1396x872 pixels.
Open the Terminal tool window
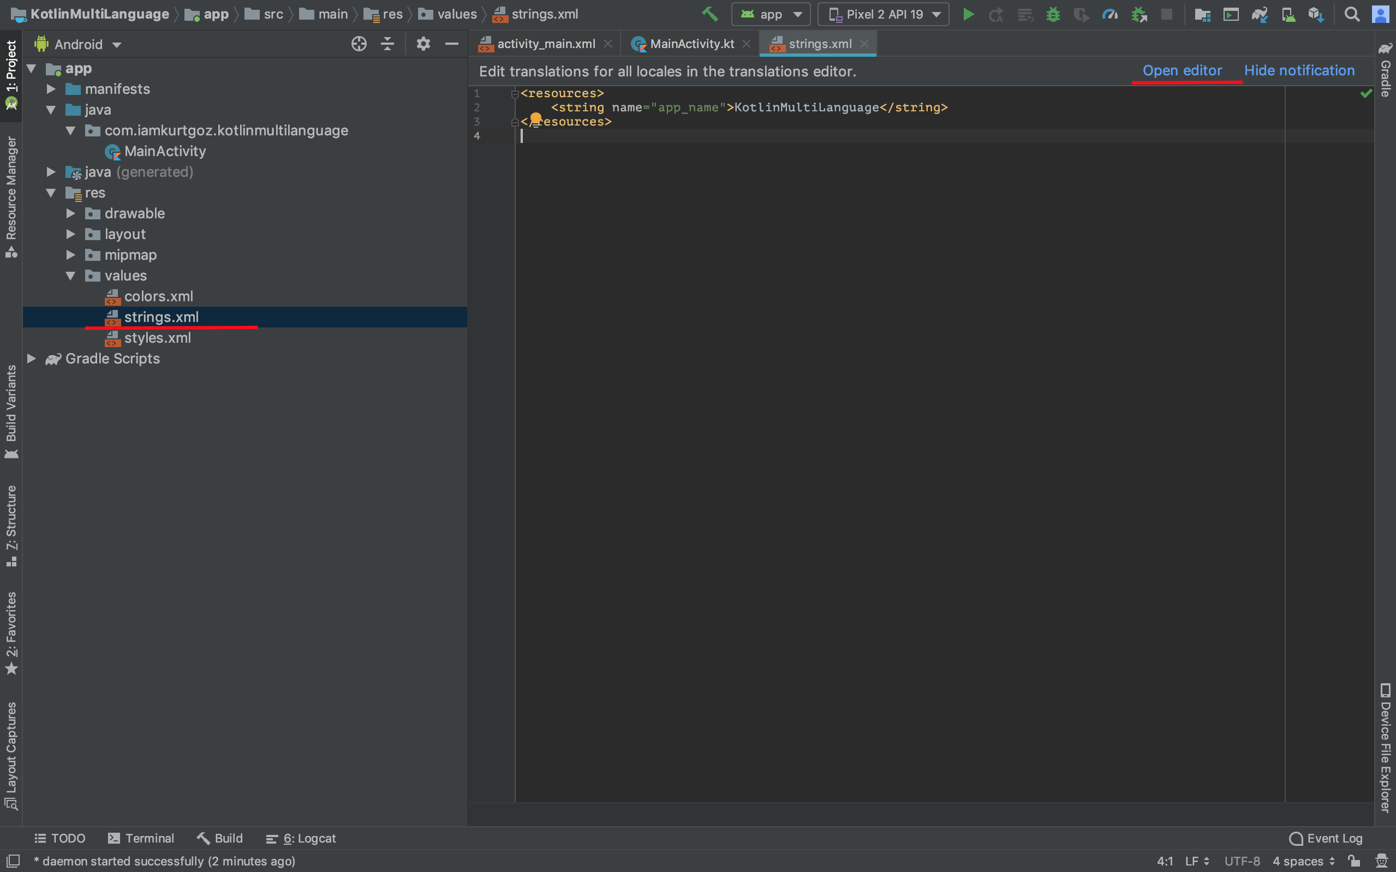pos(141,838)
